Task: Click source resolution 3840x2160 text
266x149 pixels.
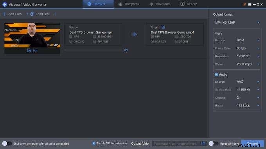Action: [104, 37]
